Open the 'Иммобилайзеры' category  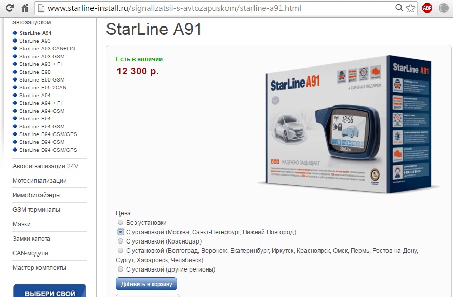[x=36, y=195]
